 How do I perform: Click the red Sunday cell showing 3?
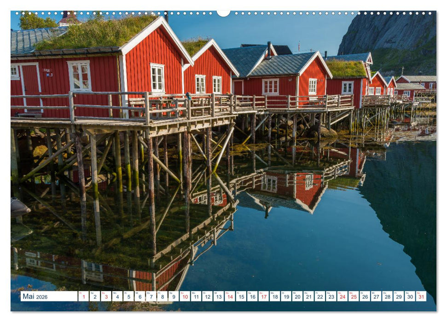[105, 298]
